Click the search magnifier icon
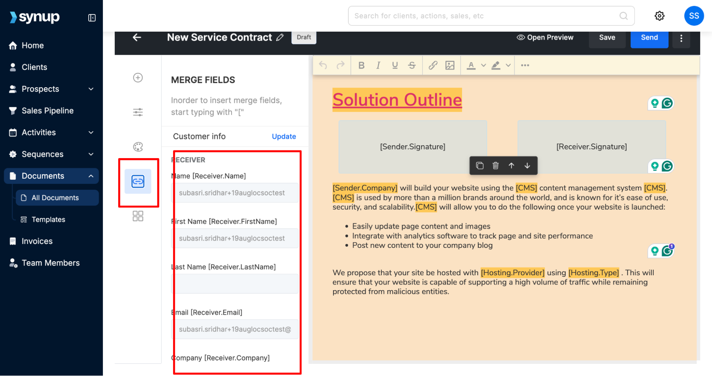 pyautogui.click(x=623, y=16)
